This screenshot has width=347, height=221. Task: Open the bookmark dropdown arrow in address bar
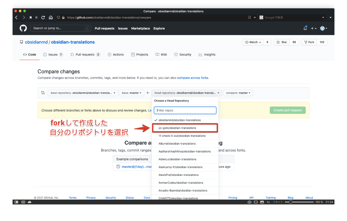click(x=255, y=17)
